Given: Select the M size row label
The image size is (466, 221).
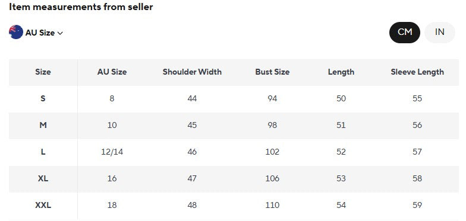Looking at the screenshot, I should (x=43, y=126).
